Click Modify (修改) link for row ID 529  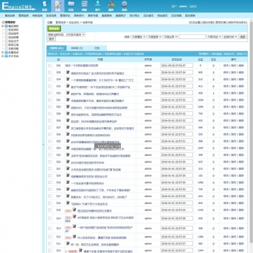226,114
